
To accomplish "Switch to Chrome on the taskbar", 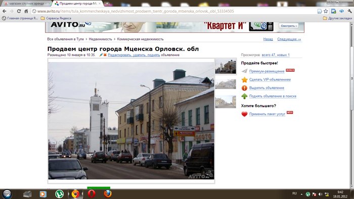I will pyautogui.click(x=75, y=194).
